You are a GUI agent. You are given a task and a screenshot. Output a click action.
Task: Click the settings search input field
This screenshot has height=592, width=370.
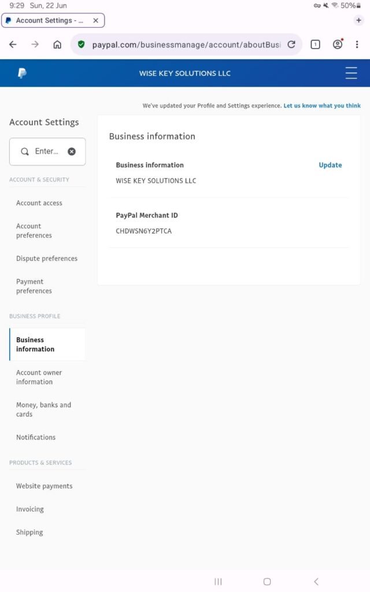tap(46, 151)
